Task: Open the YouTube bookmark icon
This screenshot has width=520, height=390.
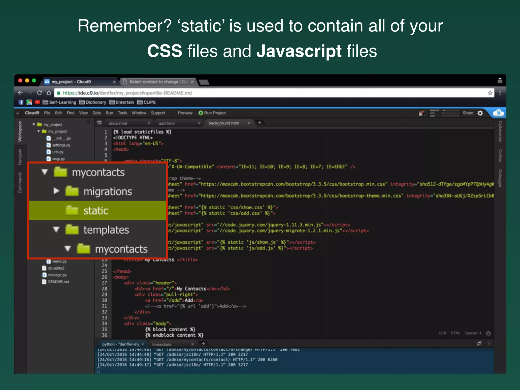Action: click(x=37, y=102)
